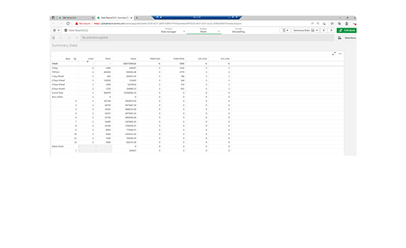
Task: Sort by the Value column header
Action: 133,59
